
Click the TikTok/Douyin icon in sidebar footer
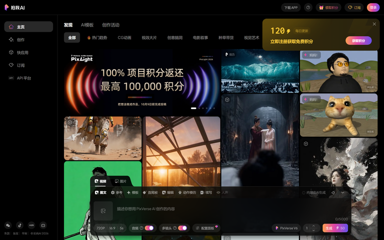19,225
